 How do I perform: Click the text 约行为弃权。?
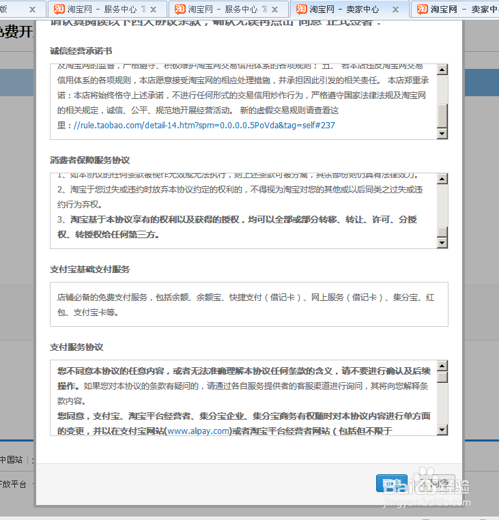80,204
